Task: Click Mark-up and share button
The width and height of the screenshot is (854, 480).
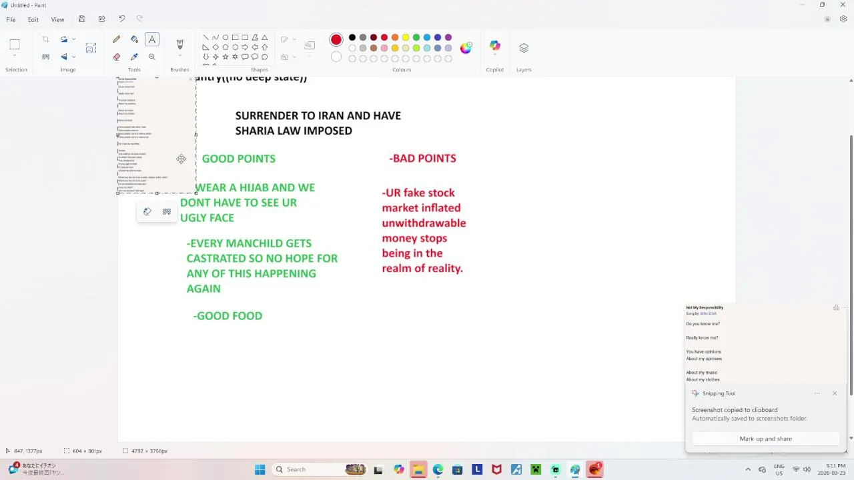Action: point(766,439)
